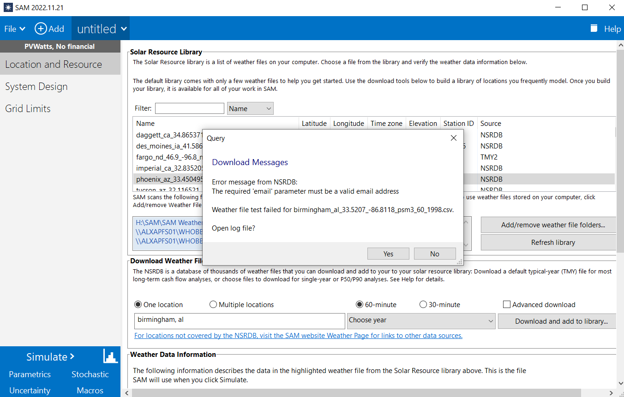This screenshot has height=397, width=624.
Task: Open the Name sort combo box
Action: tap(250, 108)
